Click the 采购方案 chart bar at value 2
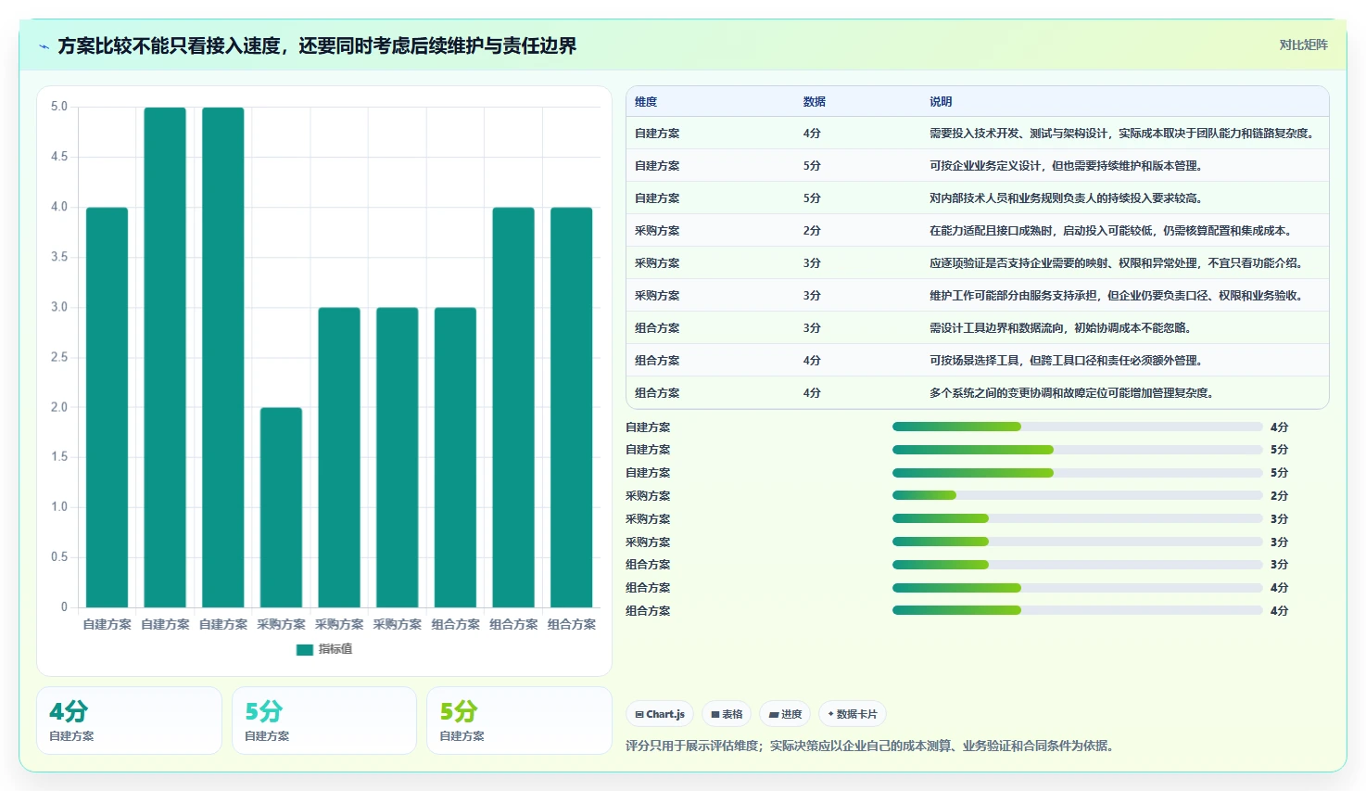 (281, 507)
